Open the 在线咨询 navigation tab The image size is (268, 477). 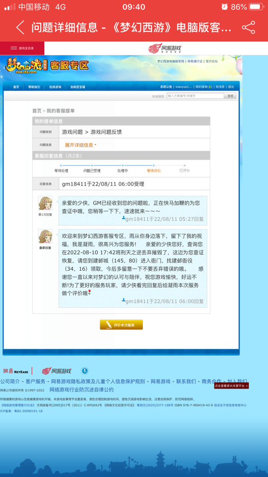point(55,87)
